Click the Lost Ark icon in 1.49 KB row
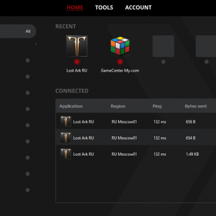Screen dimensions: 216x216 pyautogui.click(x=66, y=154)
